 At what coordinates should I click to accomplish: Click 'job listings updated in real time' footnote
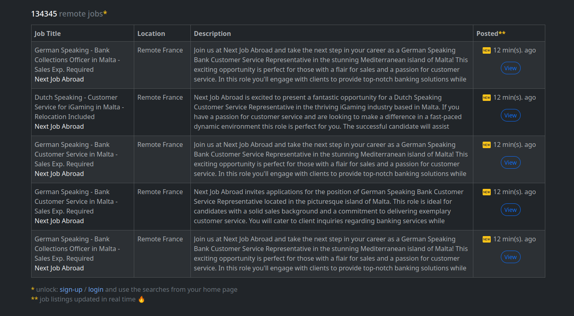coord(88,299)
